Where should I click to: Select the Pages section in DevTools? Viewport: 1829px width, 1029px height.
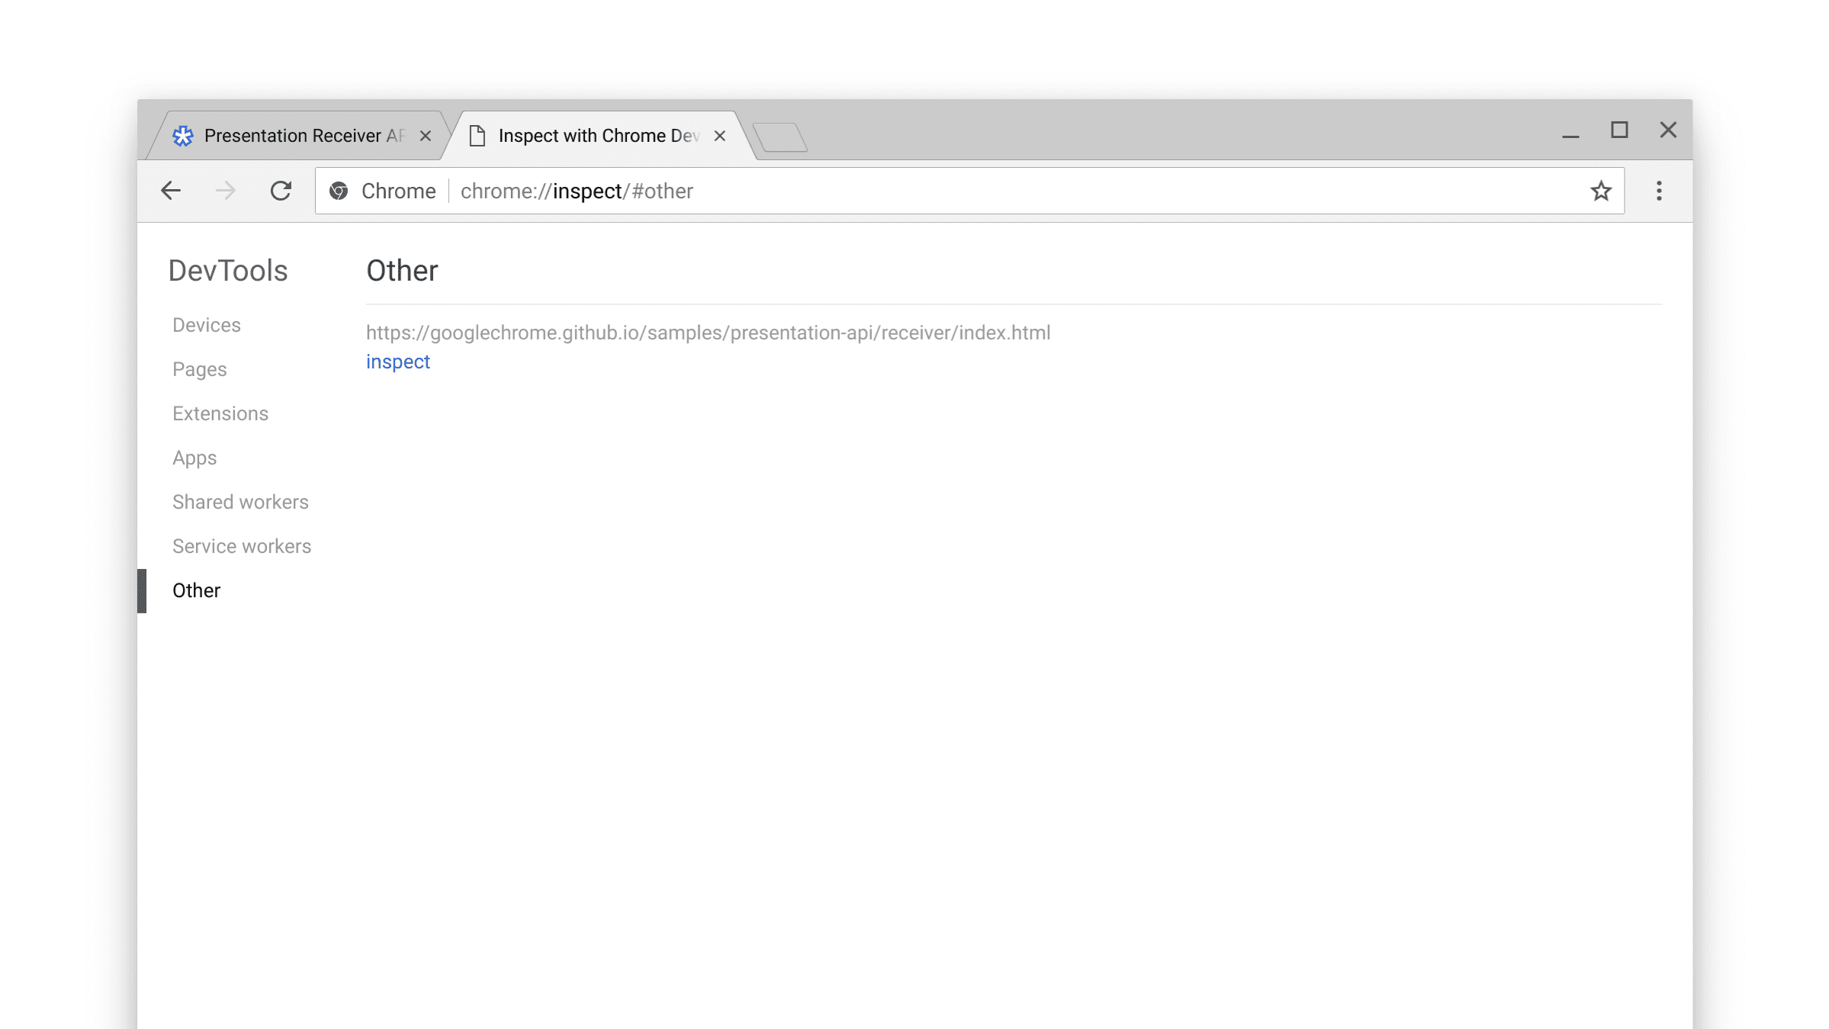pos(200,369)
